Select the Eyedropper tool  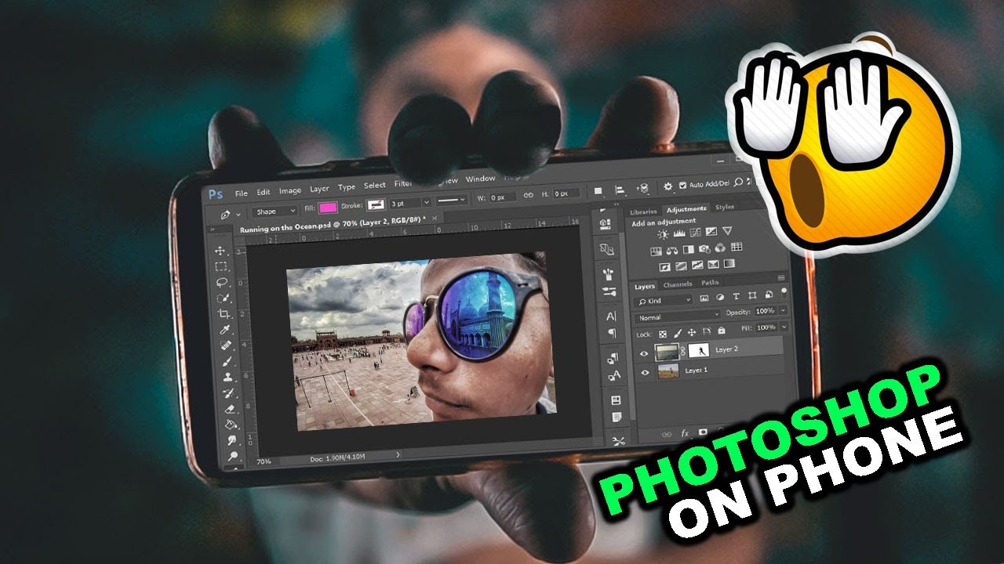tap(224, 329)
